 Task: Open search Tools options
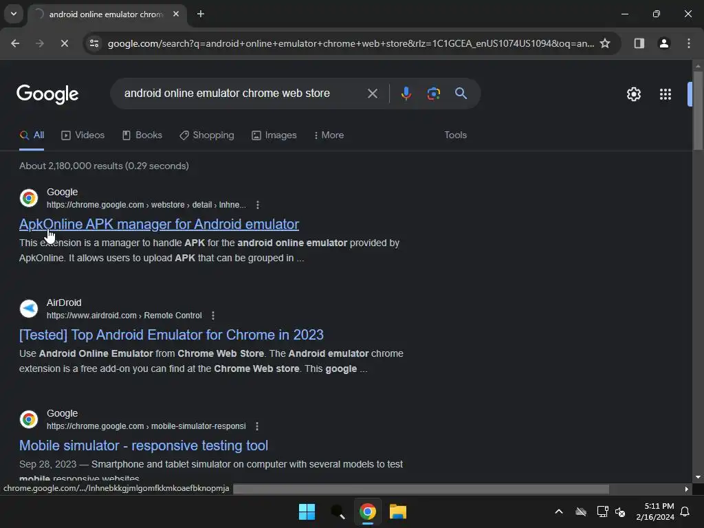click(455, 135)
